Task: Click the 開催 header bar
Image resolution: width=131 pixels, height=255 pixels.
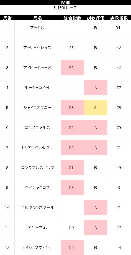Action: (x=65, y=2)
